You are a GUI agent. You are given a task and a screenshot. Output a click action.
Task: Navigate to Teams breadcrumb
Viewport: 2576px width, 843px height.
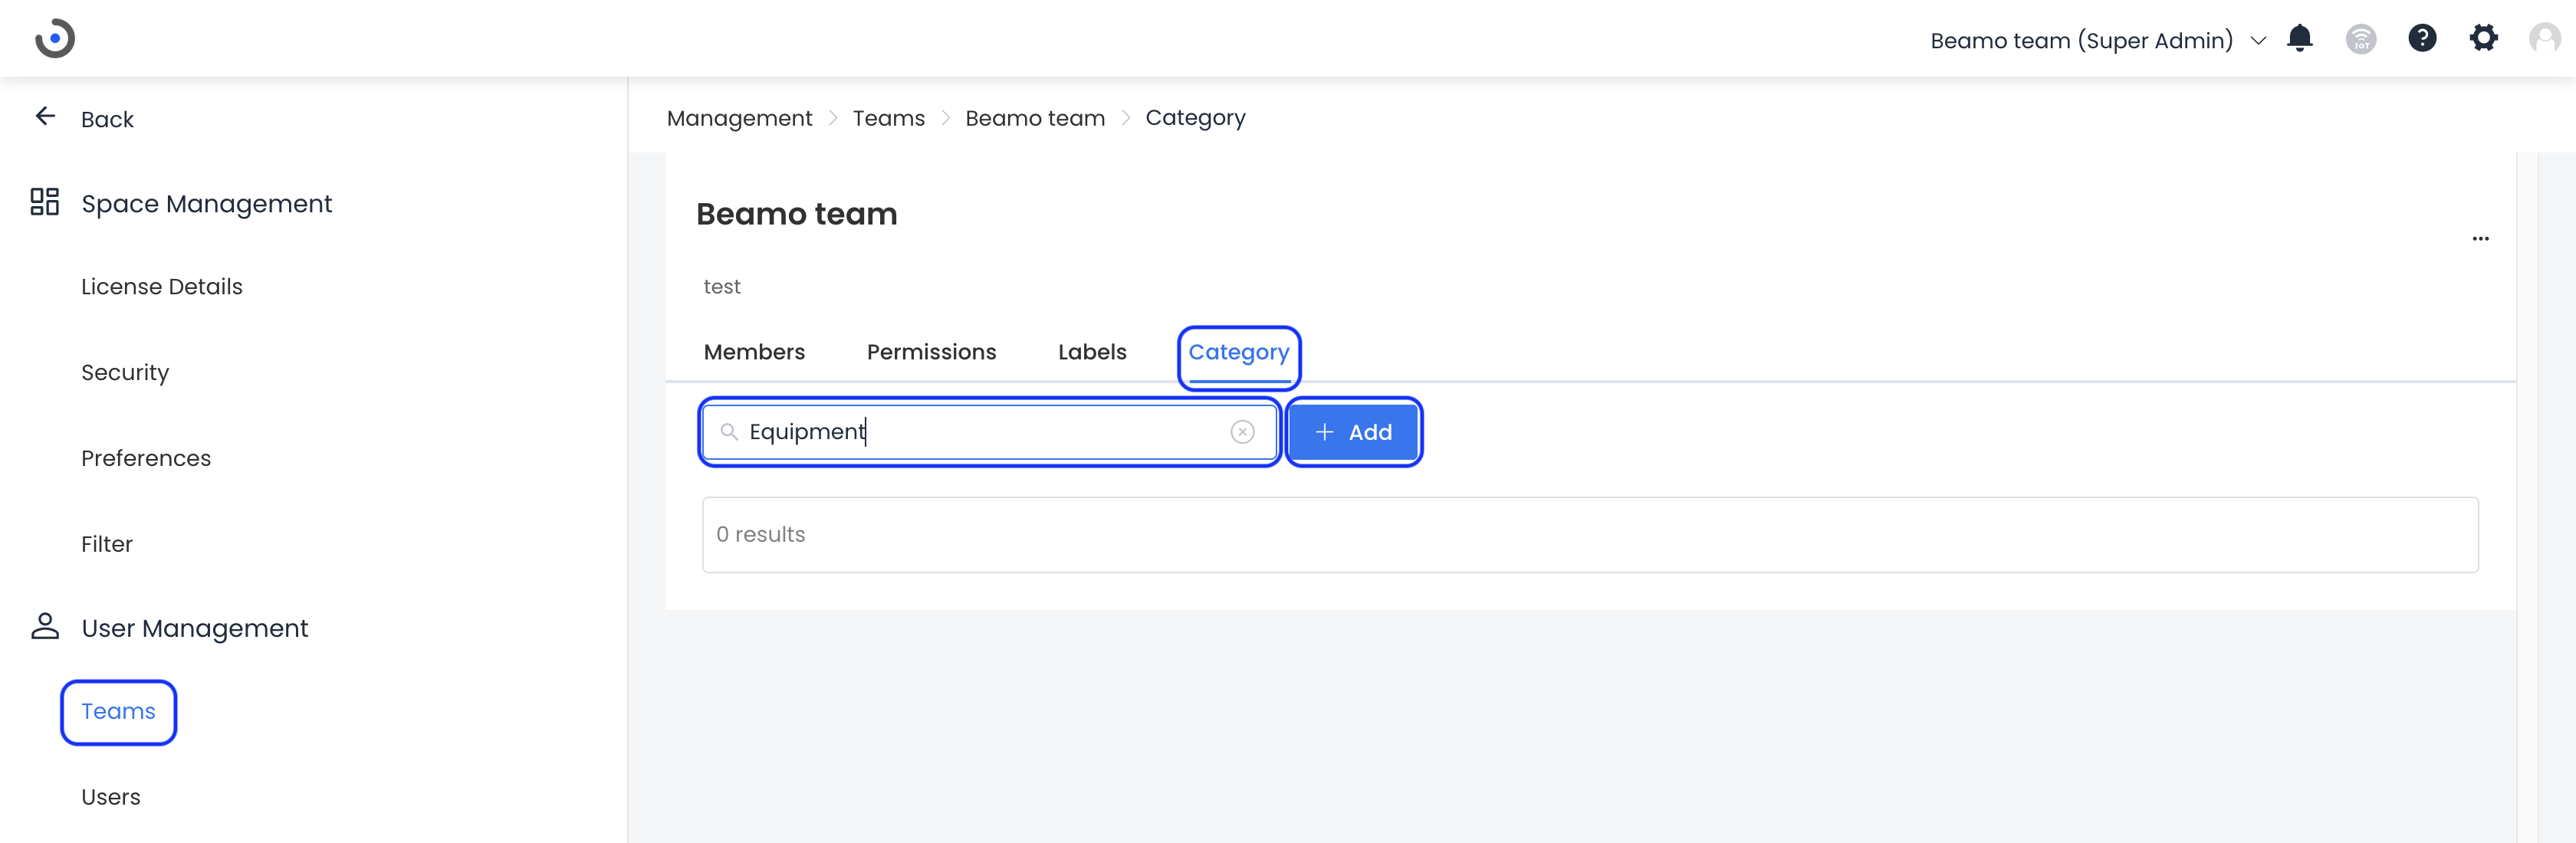pos(888,118)
